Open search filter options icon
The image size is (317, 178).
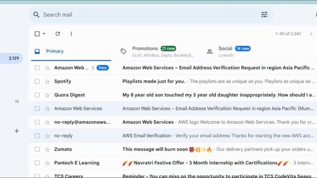tap(264, 15)
